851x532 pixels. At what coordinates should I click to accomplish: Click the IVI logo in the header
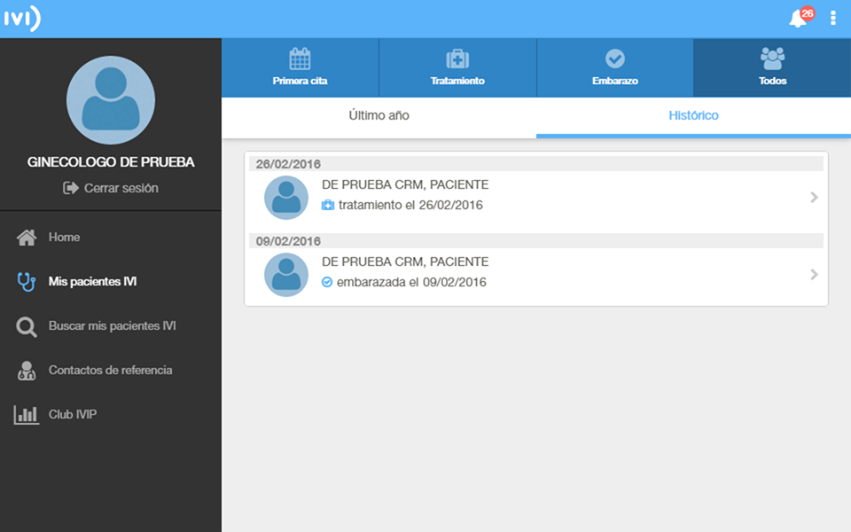tap(22, 19)
